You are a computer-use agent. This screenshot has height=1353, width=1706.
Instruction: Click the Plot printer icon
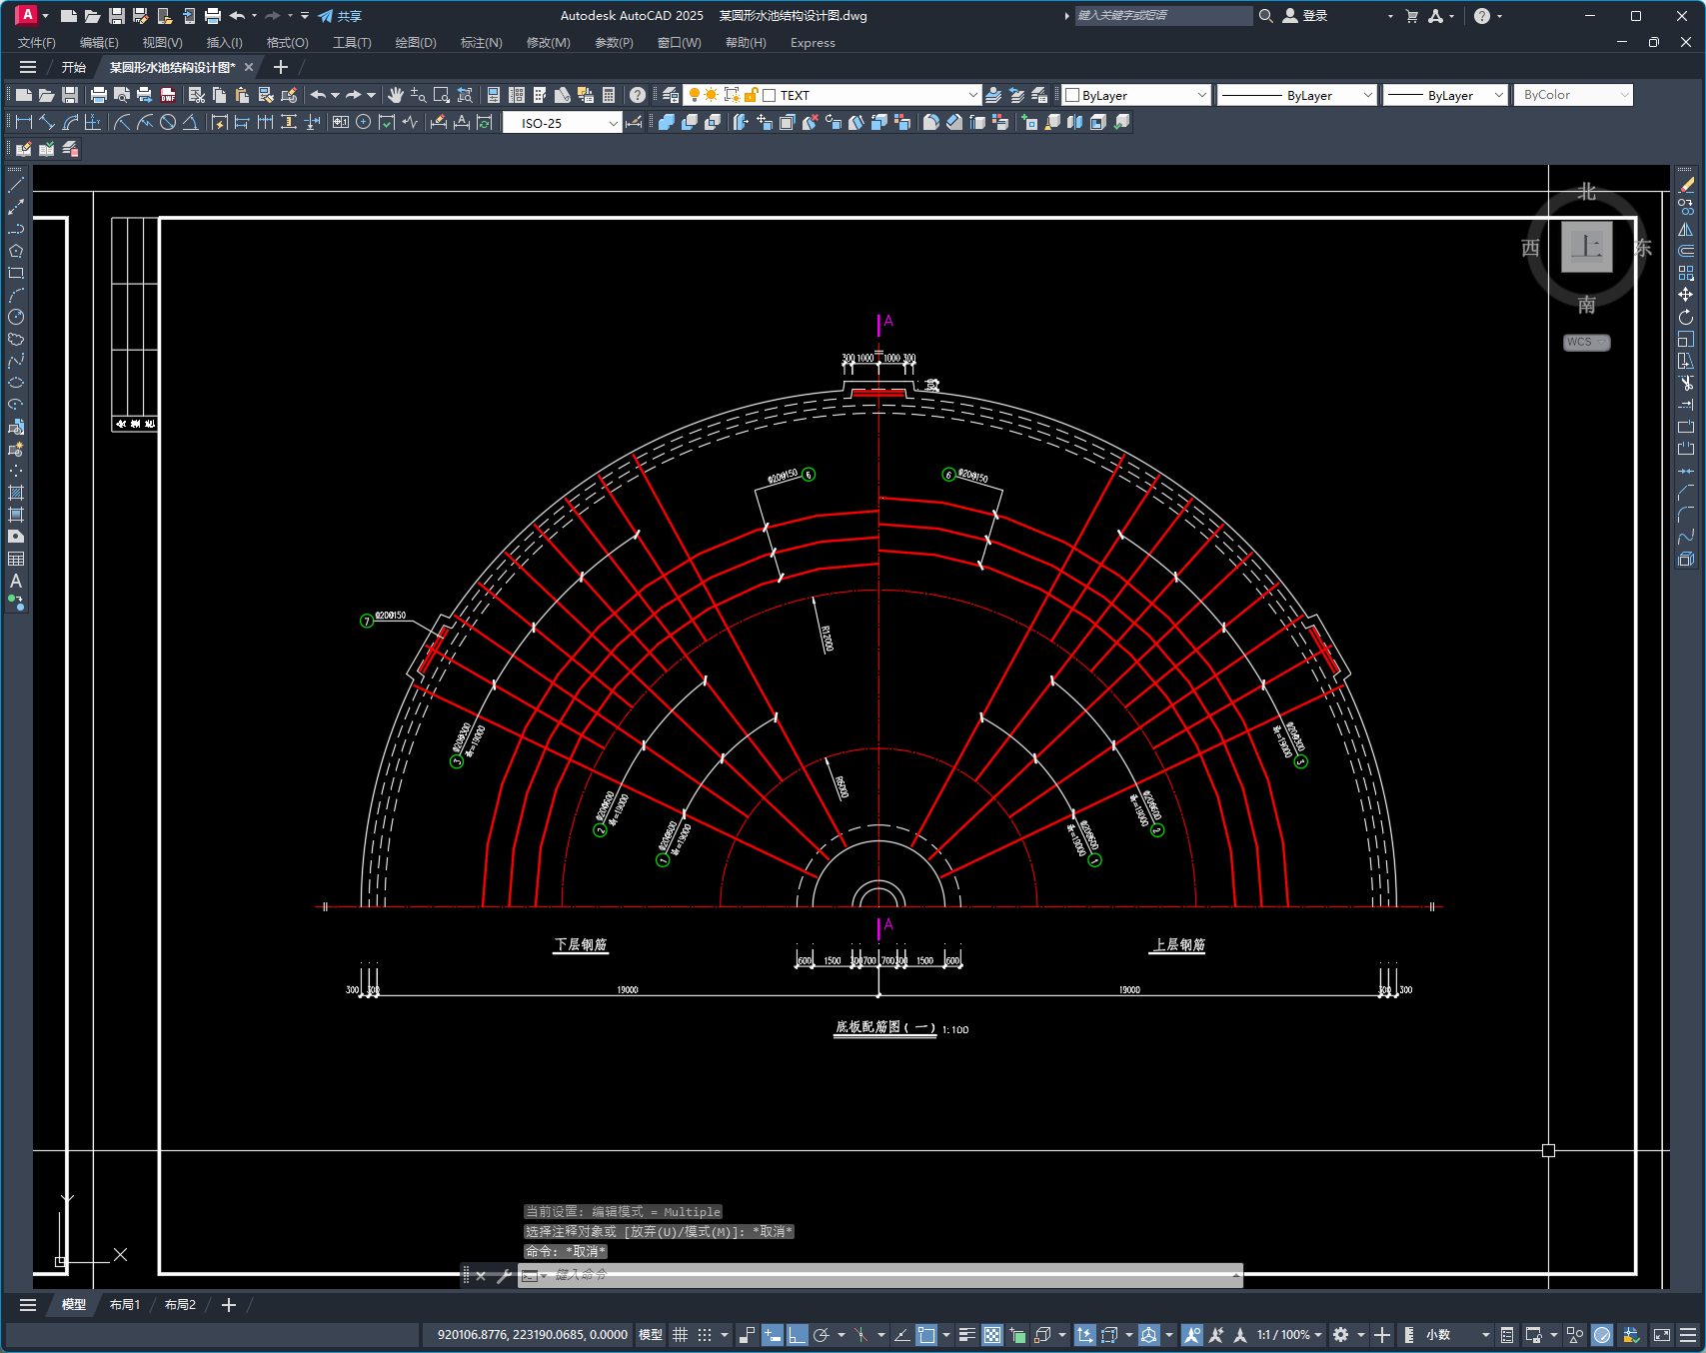[x=99, y=95]
